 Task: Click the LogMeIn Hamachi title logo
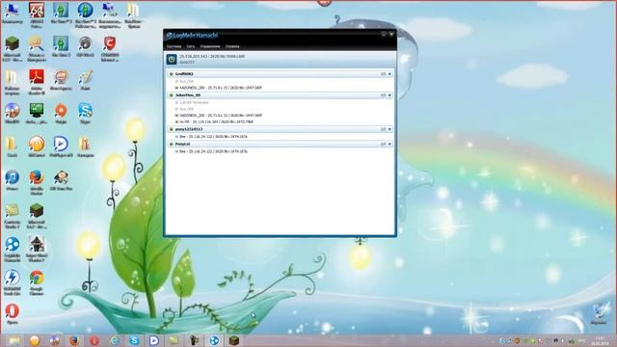(192, 36)
